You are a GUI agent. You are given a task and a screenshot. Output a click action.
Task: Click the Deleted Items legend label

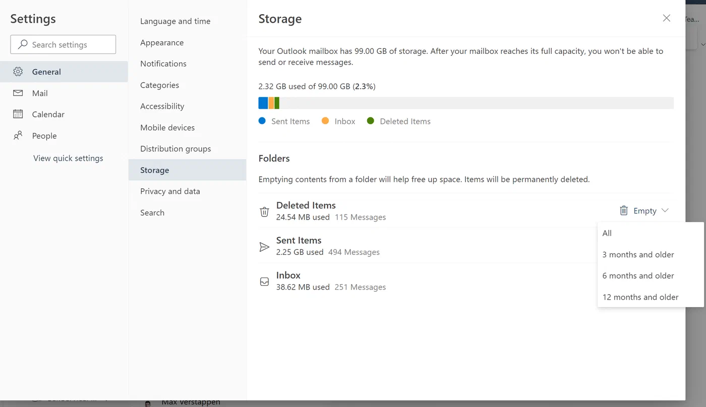click(405, 121)
